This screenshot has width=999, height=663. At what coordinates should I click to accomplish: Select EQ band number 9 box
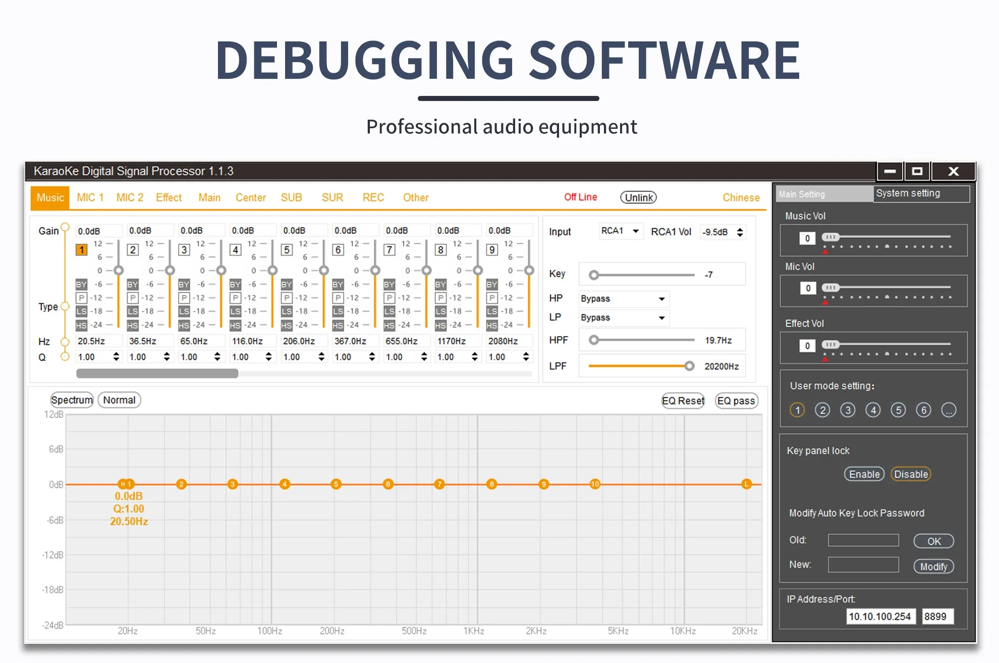492,249
